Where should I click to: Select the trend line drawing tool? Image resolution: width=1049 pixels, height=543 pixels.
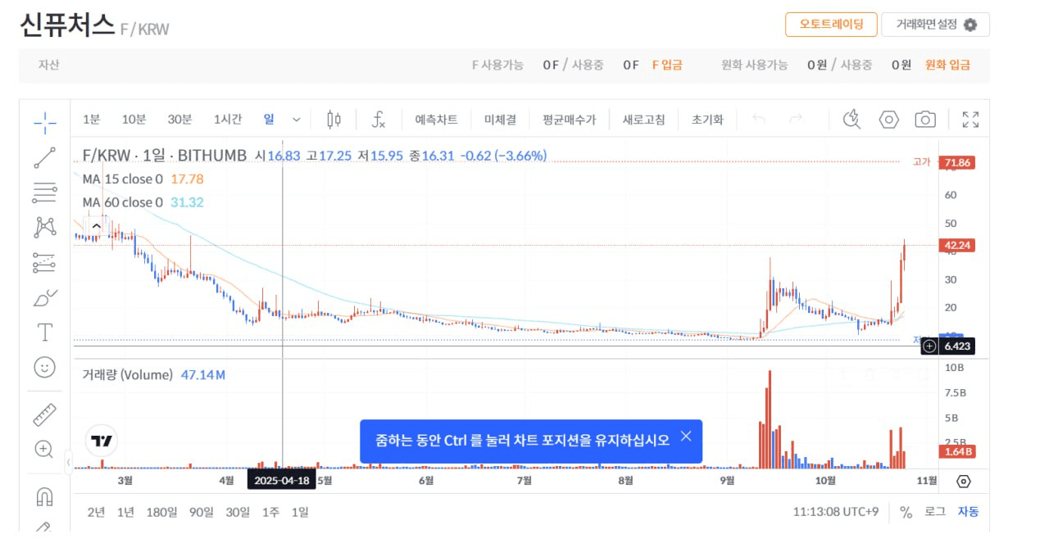45,158
